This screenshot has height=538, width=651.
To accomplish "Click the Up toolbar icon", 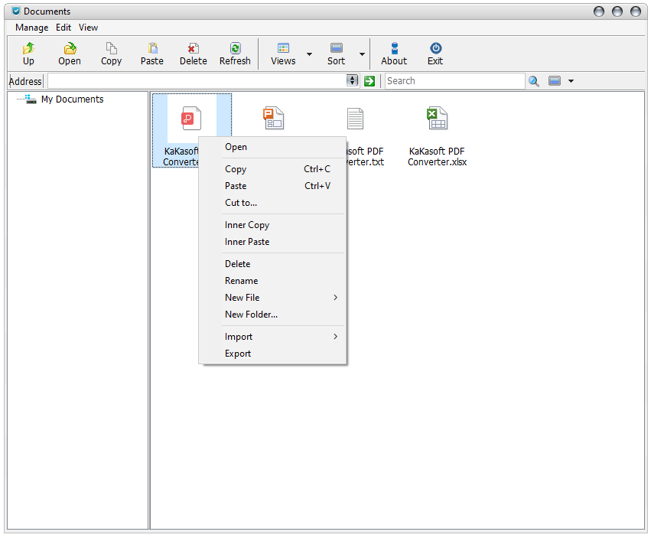I will click(28, 48).
